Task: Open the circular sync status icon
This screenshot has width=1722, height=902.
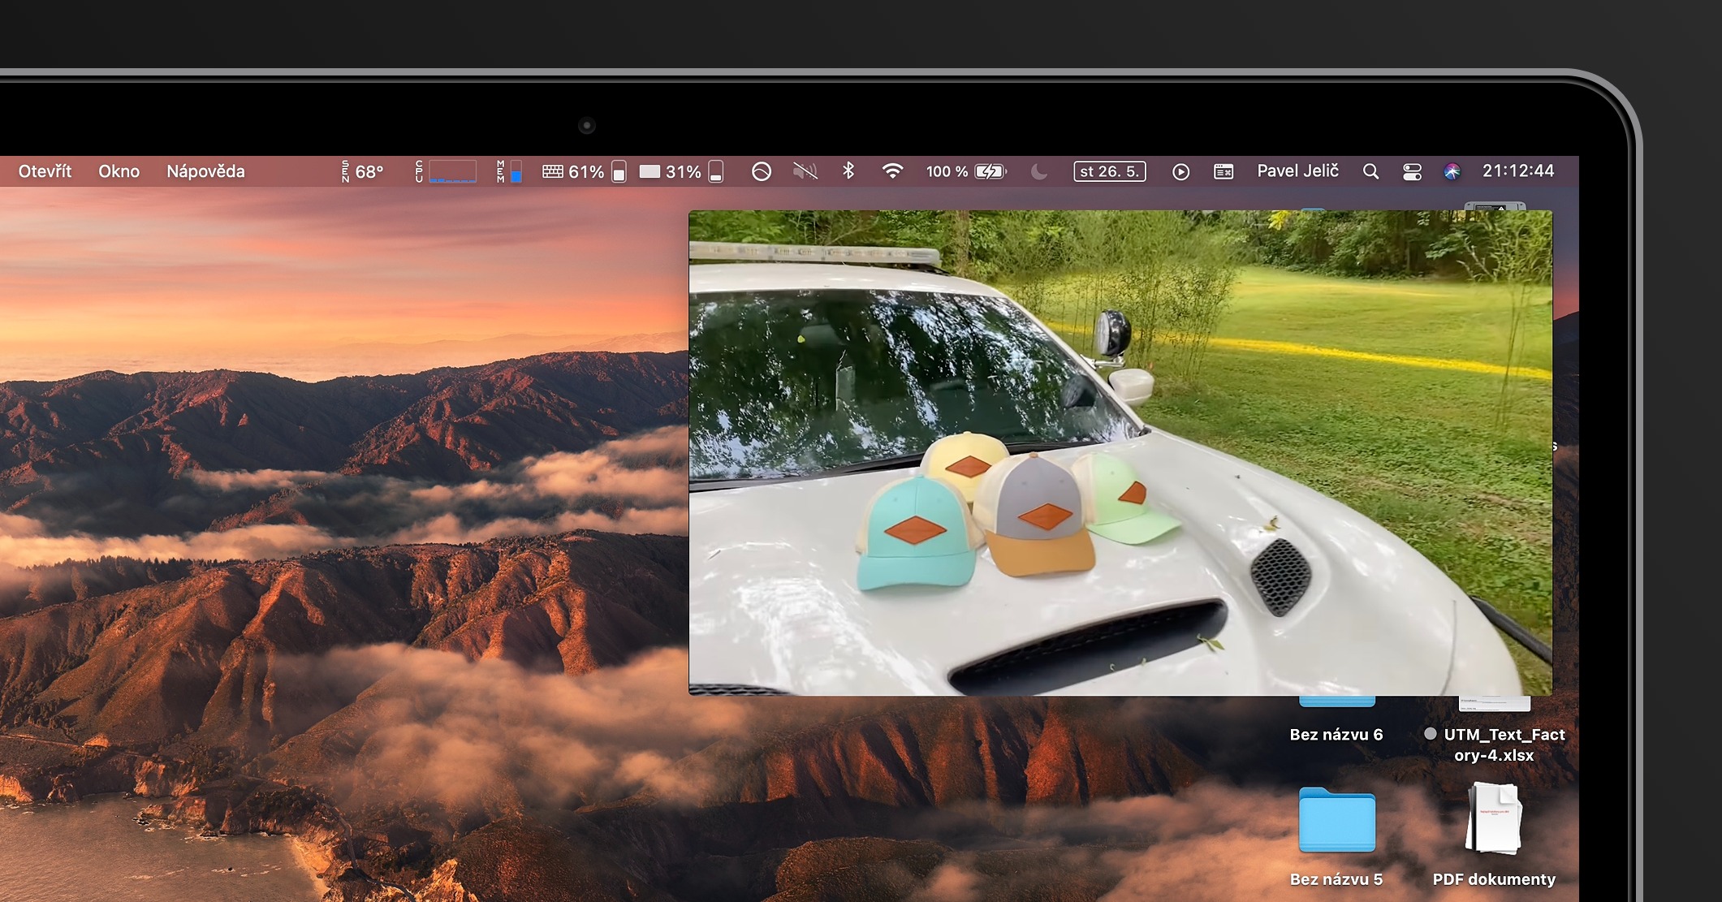Action: [x=761, y=171]
